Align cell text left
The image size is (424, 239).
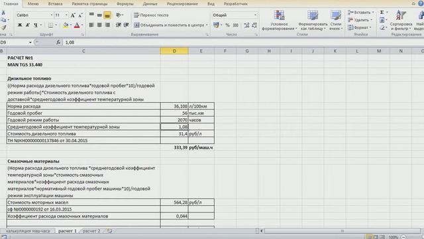[91, 25]
